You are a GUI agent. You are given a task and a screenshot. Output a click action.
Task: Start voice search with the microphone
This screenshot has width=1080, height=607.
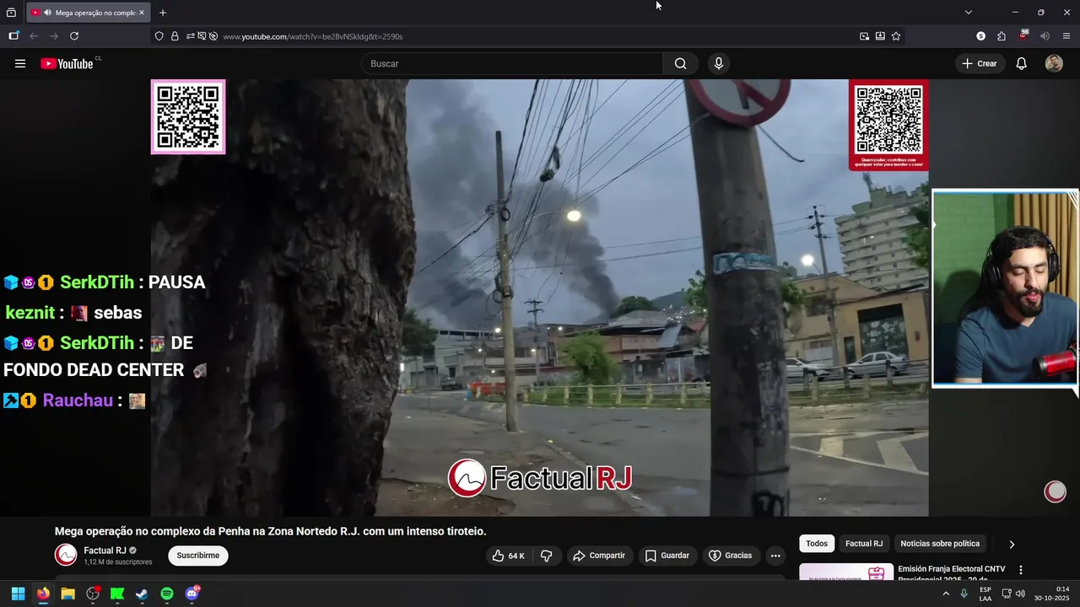coord(719,63)
